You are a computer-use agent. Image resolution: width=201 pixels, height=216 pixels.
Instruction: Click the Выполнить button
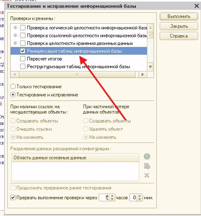pos(179,16)
